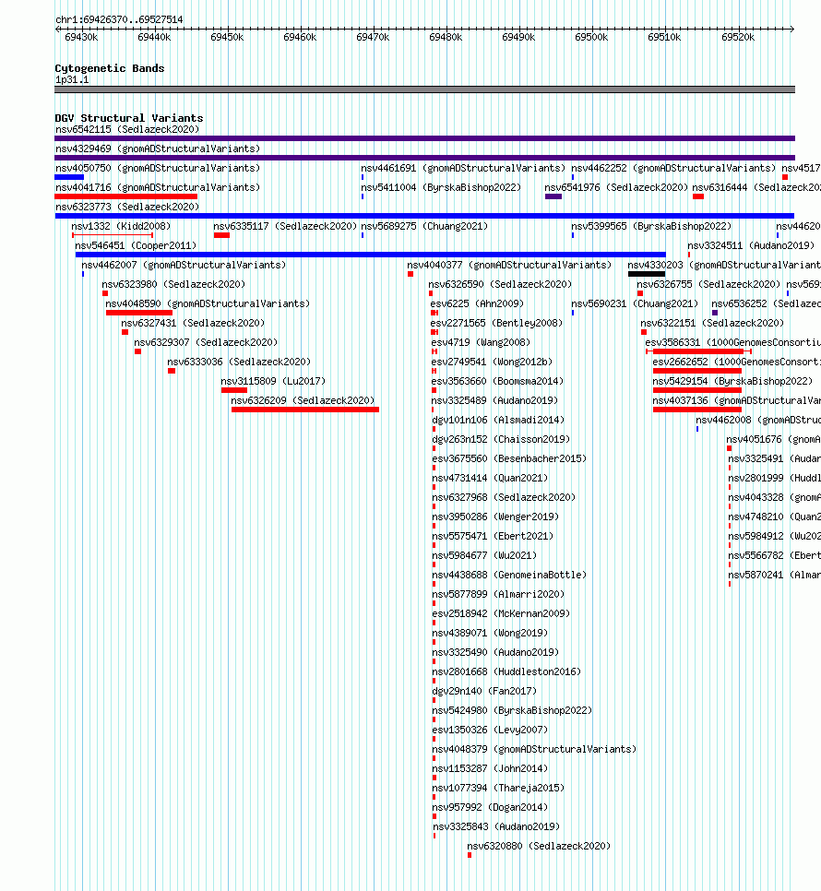The height and width of the screenshot is (891, 821).
Task: Click nsv4731414 (Quan2021) variant
Action: click(490, 478)
